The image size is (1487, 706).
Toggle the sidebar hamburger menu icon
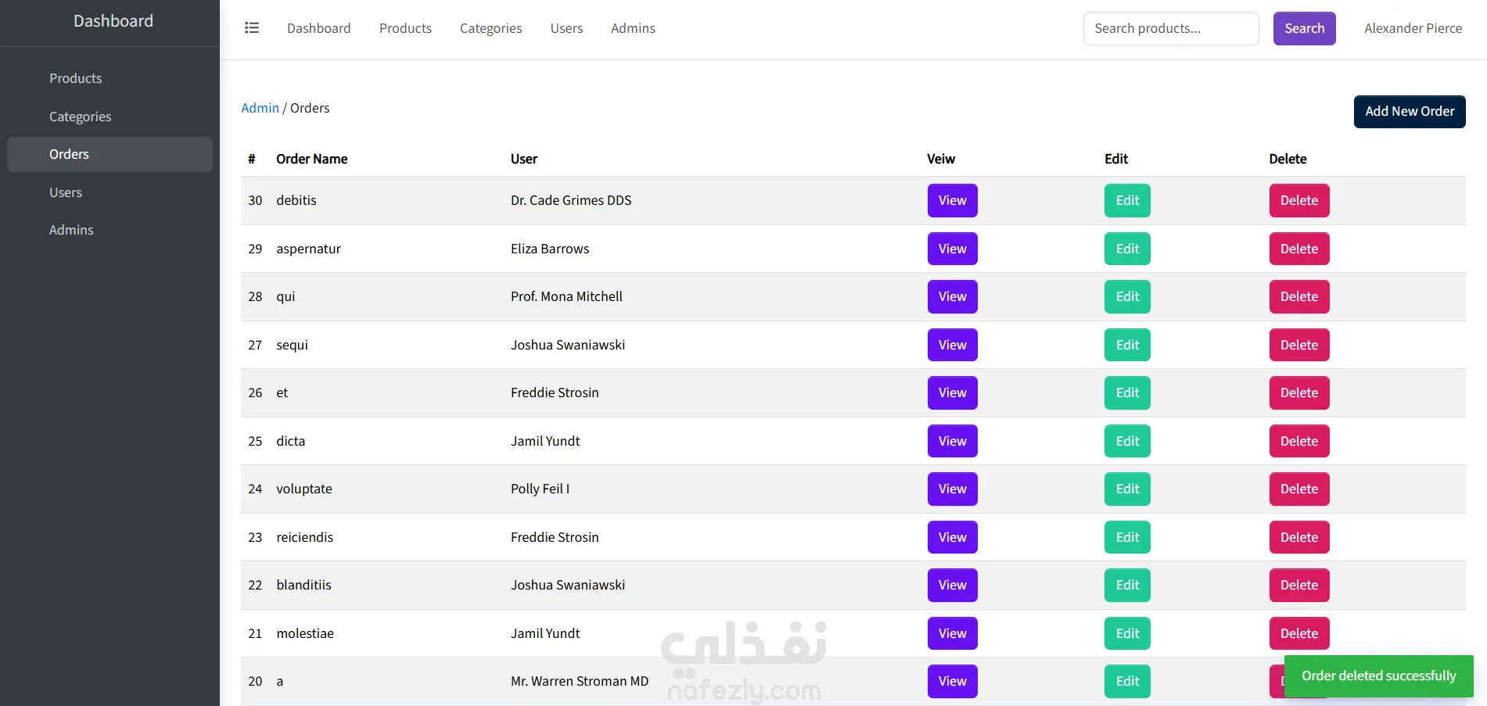pos(252,28)
